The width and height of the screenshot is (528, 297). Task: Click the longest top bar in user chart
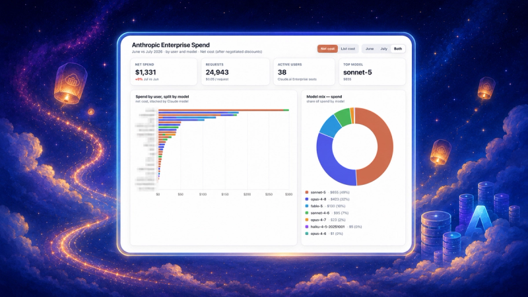pos(224,110)
